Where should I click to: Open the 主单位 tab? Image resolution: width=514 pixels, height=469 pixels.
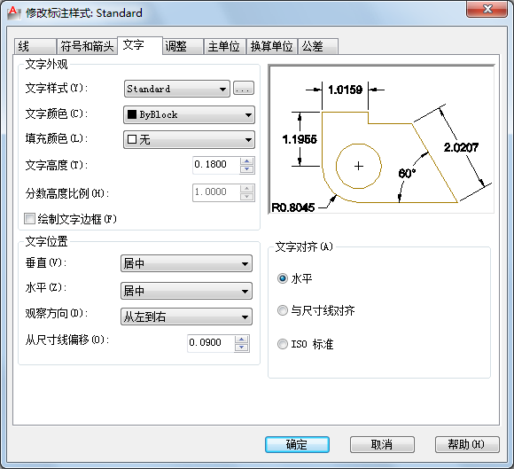pyautogui.click(x=224, y=46)
